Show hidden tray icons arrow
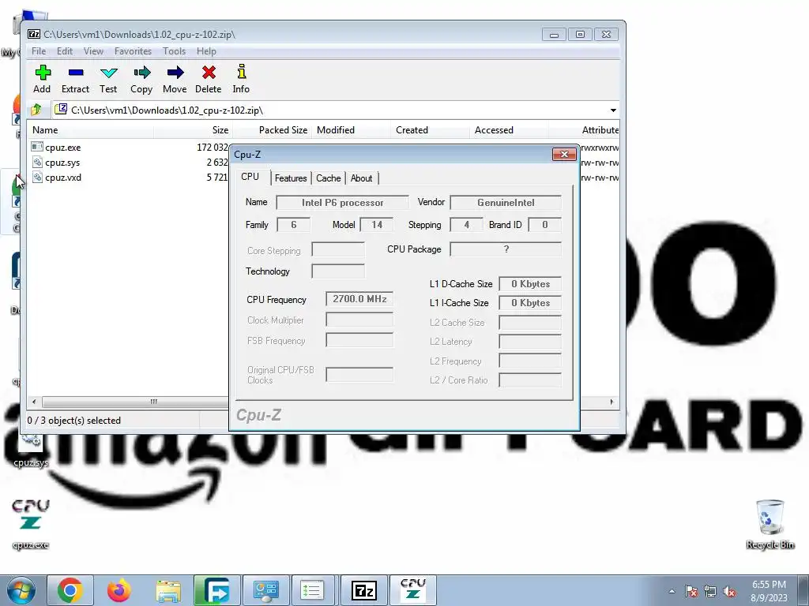809x606 pixels. (672, 591)
